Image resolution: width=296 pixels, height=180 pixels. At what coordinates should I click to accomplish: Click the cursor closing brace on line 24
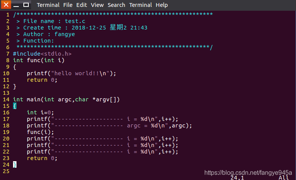(x=15, y=165)
